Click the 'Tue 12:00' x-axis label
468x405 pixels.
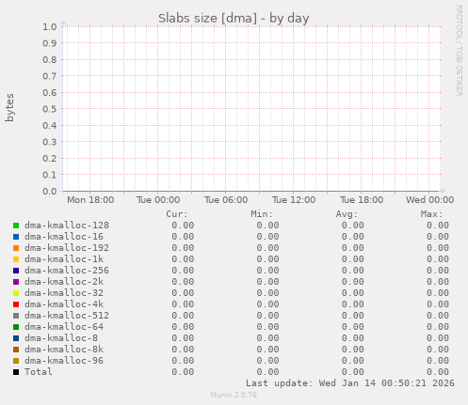(x=294, y=200)
